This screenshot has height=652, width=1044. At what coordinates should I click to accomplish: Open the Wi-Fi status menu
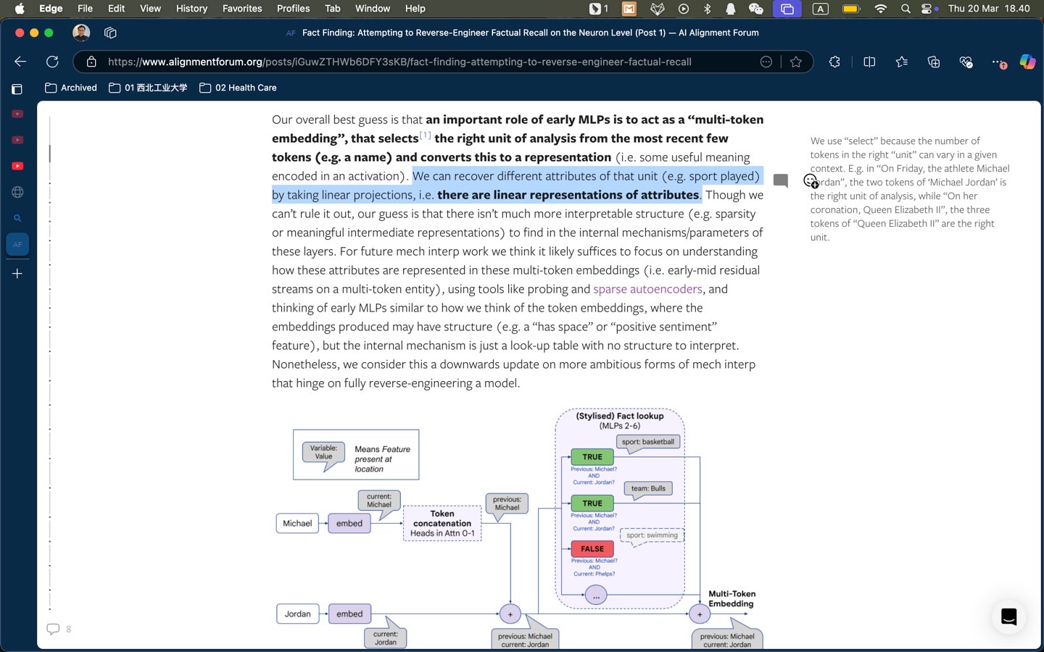(x=881, y=9)
